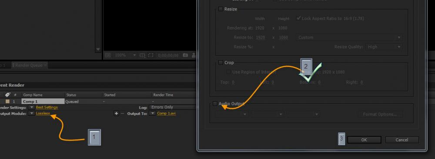Enable the Crop checkbox
The image size is (435, 159).
[x=221, y=63]
